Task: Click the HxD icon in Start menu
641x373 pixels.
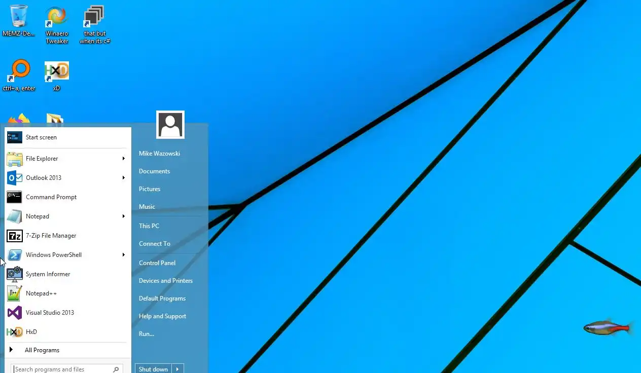Action: (15, 332)
